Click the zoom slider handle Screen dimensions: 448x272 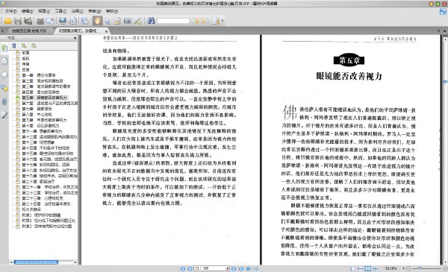pyautogui.click(x=419, y=268)
